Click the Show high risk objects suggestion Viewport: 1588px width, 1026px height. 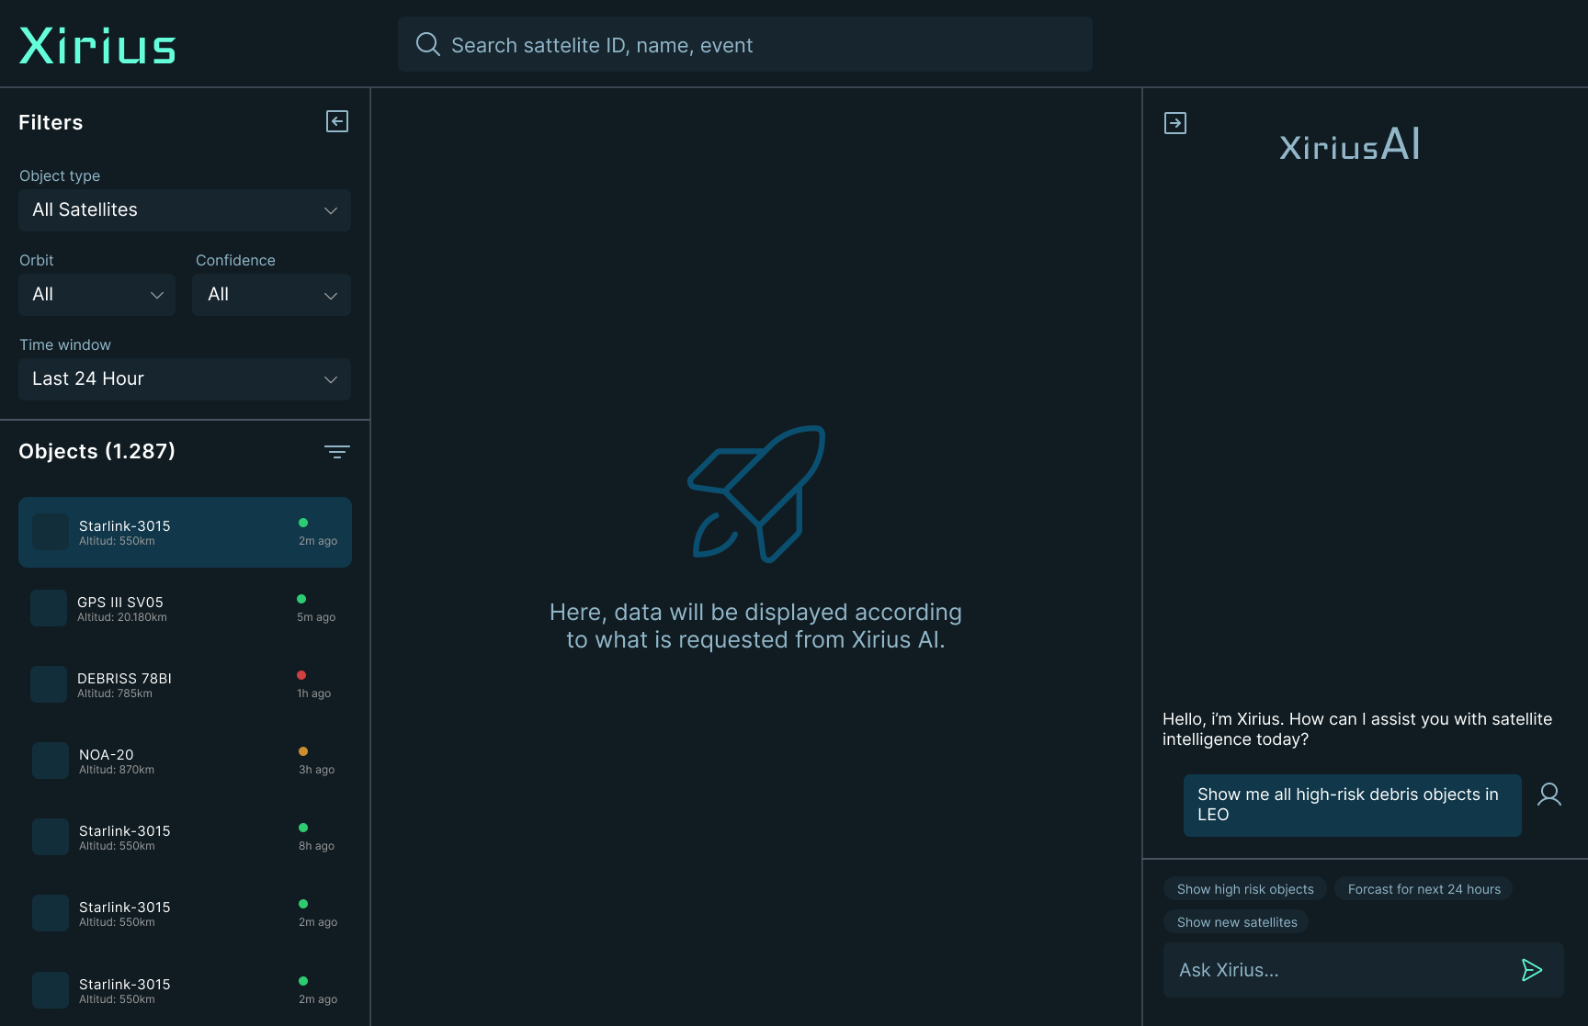(1245, 889)
